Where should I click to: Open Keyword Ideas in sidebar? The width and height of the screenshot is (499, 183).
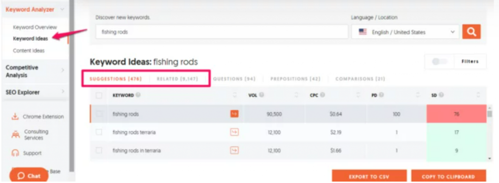click(31, 39)
